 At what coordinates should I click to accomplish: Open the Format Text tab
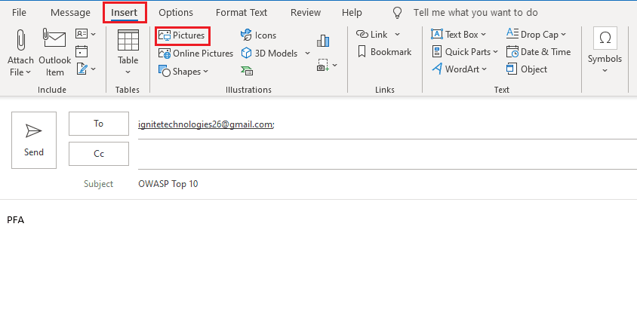[242, 13]
